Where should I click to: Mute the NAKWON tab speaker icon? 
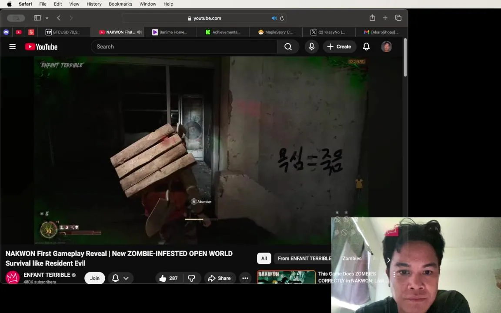pyautogui.click(x=139, y=32)
